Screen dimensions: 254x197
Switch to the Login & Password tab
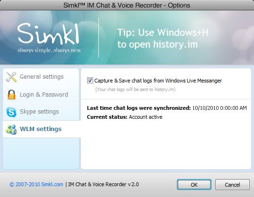pos(41,95)
